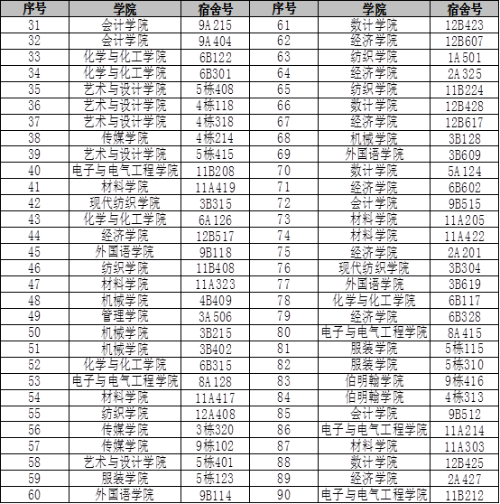Click the 管理学院 cell in row 49
The width and height of the screenshot is (500, 504).
click(x=125, y=317)
